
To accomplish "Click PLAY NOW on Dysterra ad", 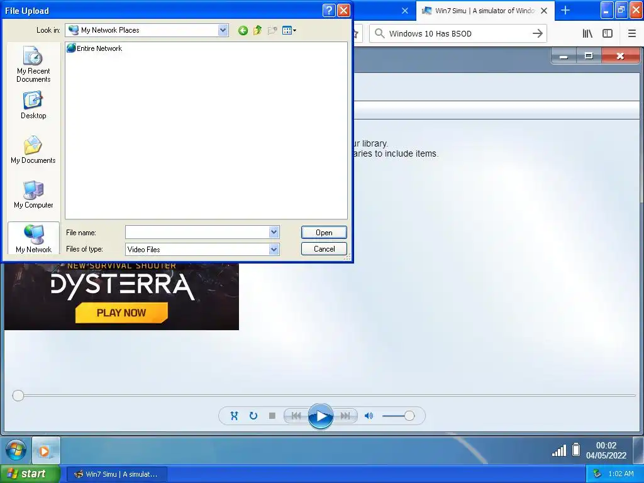I will 121,313.
